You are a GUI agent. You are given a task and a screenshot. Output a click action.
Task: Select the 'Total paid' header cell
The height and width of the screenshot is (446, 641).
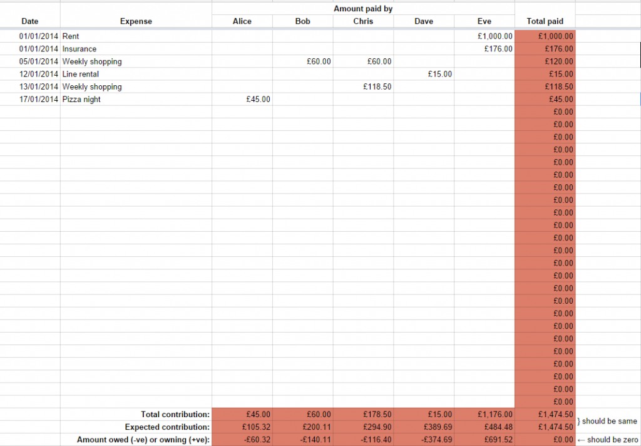tap(544, 21)
